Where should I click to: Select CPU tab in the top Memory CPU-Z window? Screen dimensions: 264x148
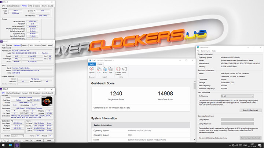[3, 6]
